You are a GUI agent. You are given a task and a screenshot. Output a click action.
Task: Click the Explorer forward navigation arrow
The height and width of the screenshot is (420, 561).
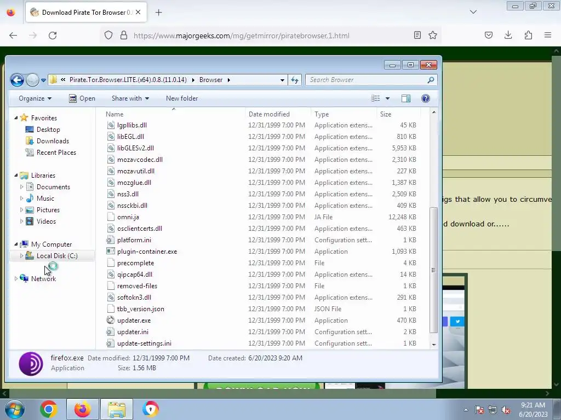coord(32,80)
